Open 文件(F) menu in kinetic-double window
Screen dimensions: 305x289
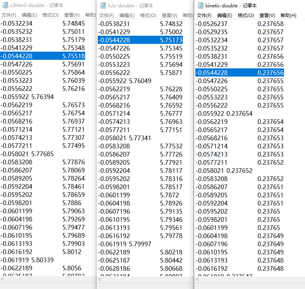tap(204, 15)
